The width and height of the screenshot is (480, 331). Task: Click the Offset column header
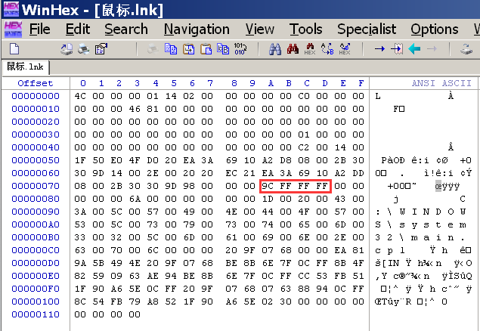(36, 82)
